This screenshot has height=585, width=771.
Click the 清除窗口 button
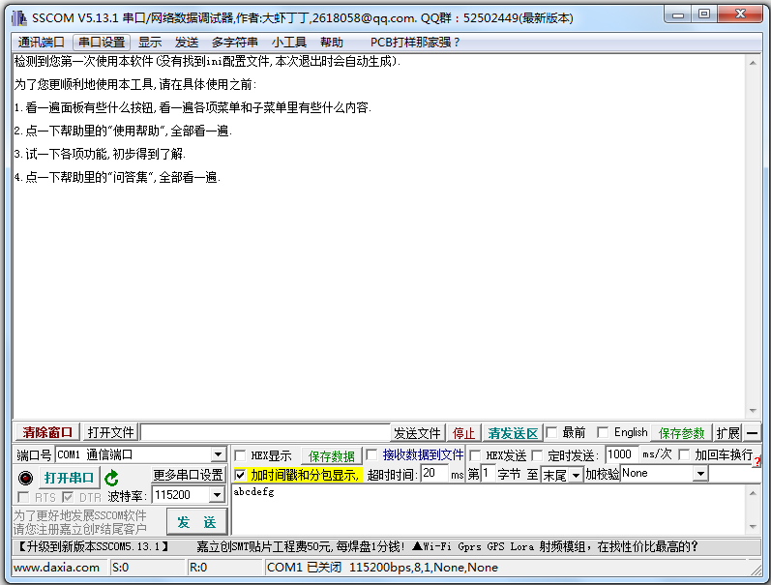pos(47,432)
